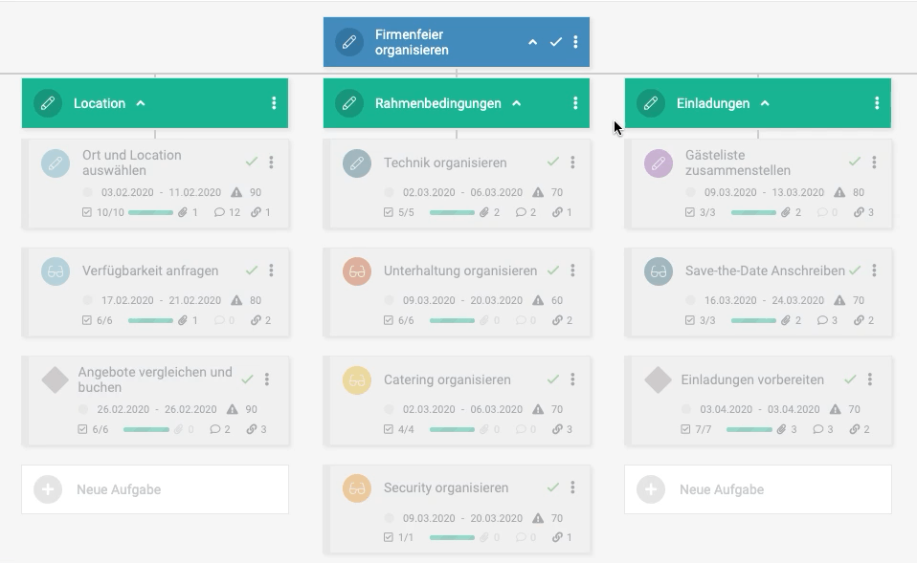Open three-dot menu of Technik organisieren
The width and height of the screenshot is (917, 563).
pyautogui.click(x=572, y=162)
